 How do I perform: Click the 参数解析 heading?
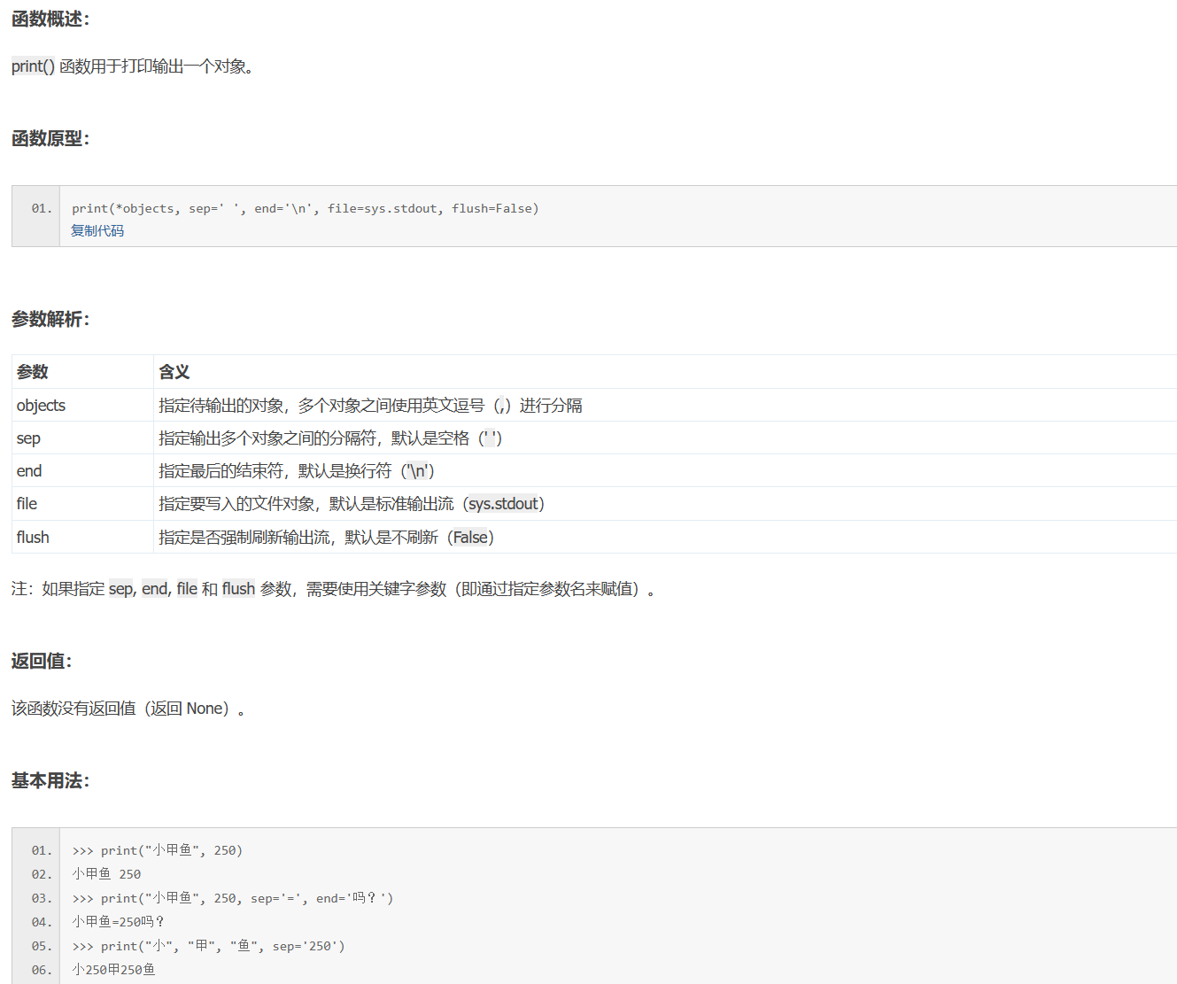[x=50, y=319]
